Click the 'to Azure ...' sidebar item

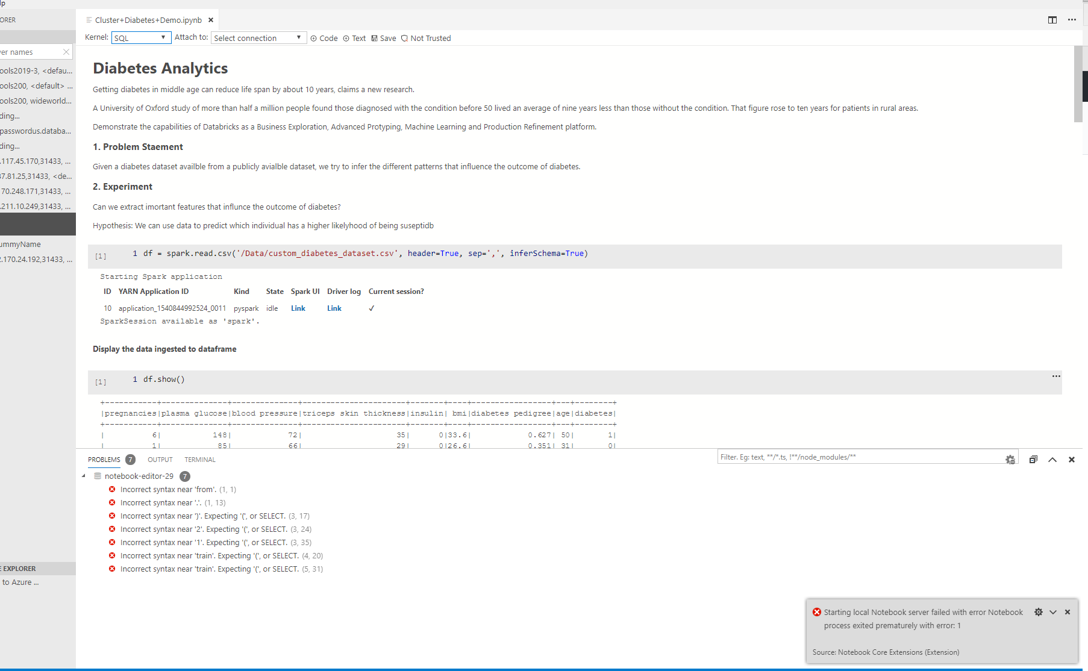[x=20, y=582]
